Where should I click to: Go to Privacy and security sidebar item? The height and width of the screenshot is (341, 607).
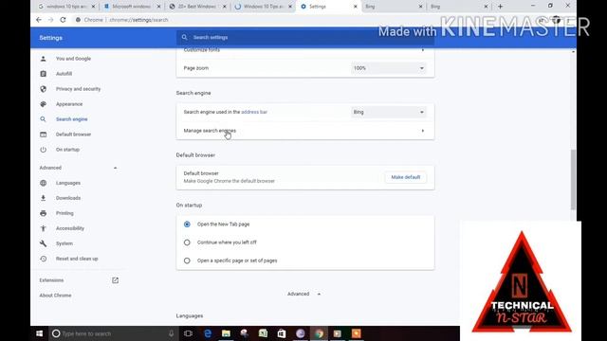click(78, 89)
